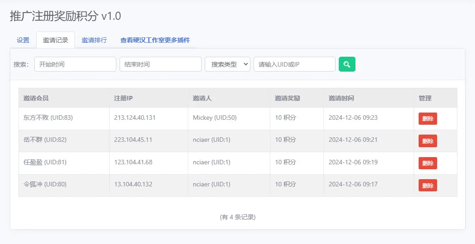Screen dimensions: 475x244
Task: Switch to the 设置 tab
Action: click(23, 40)
